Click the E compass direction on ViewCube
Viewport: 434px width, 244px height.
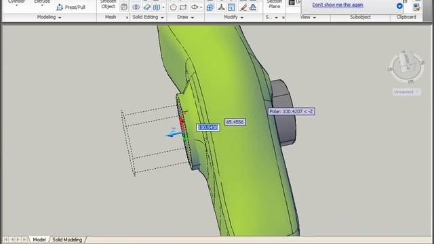point(410,83)
